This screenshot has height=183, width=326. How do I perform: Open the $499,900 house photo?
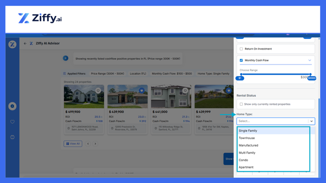(x=84, y=96)
